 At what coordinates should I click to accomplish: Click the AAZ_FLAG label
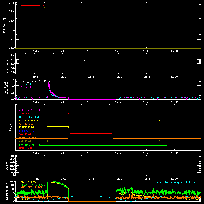click(x=25, y=141)
